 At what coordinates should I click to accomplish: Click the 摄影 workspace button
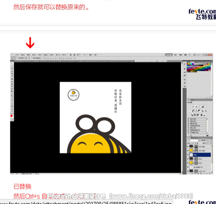[x=185, y=55]
